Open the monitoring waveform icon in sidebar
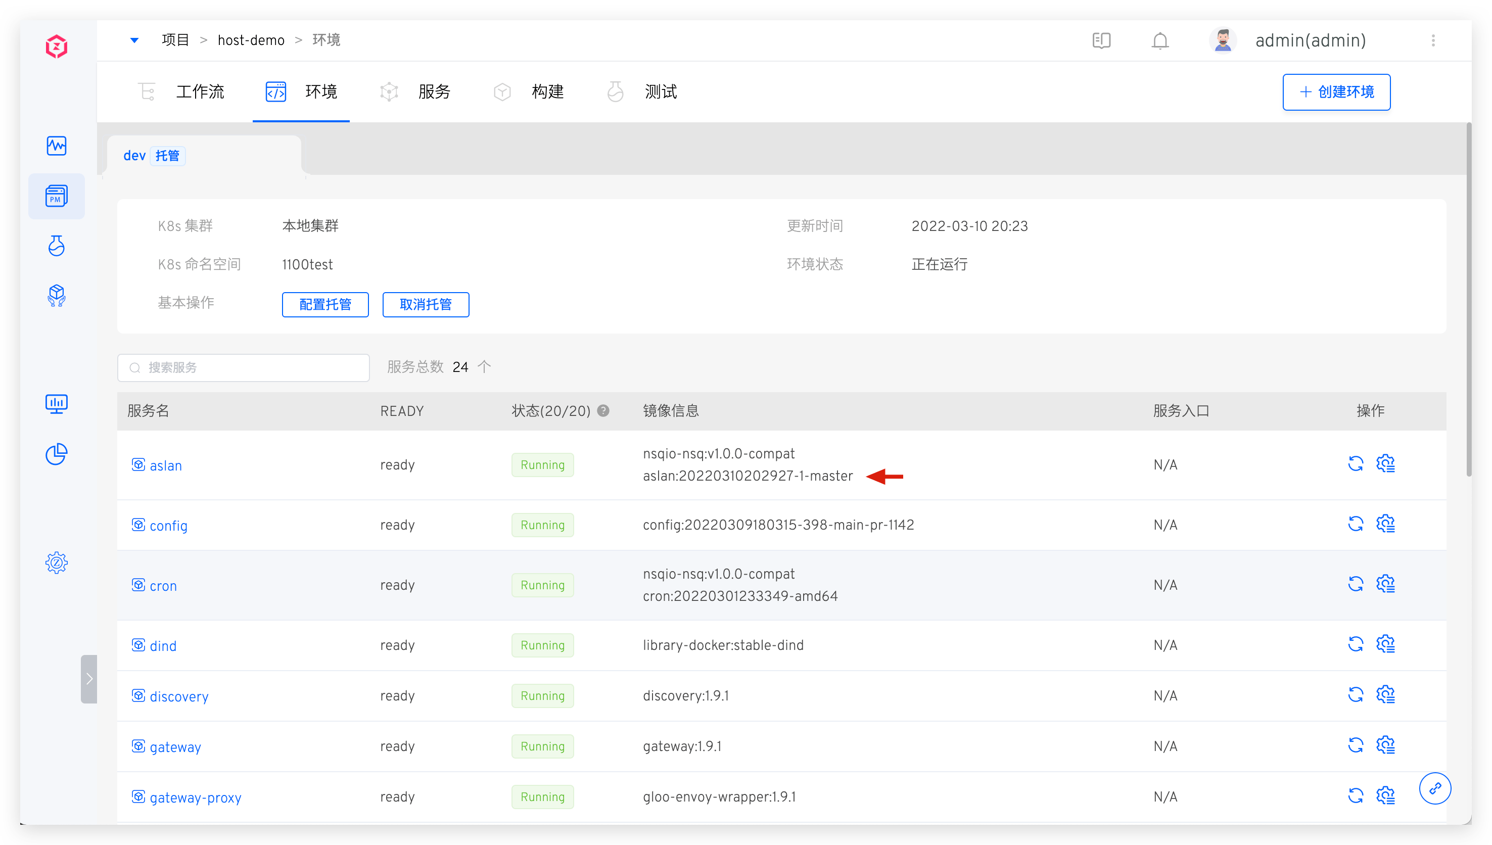1492x845 pixels. 56,146
